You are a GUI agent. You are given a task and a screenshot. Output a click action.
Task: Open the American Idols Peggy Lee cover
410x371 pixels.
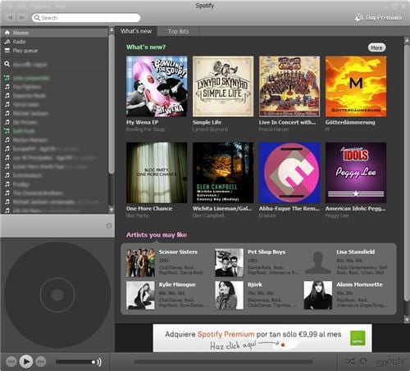click(356, 173)
